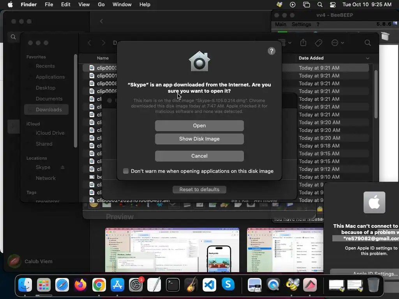Click the stacked windows menu bar icon
The image size is (399, 299).
[306, 5]
